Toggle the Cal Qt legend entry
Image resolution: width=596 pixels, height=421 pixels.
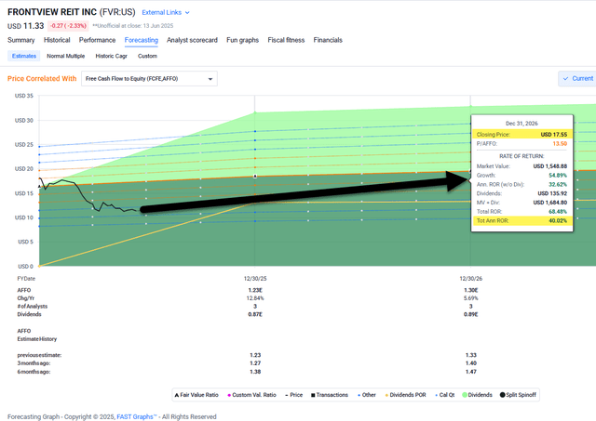(445, 395)
